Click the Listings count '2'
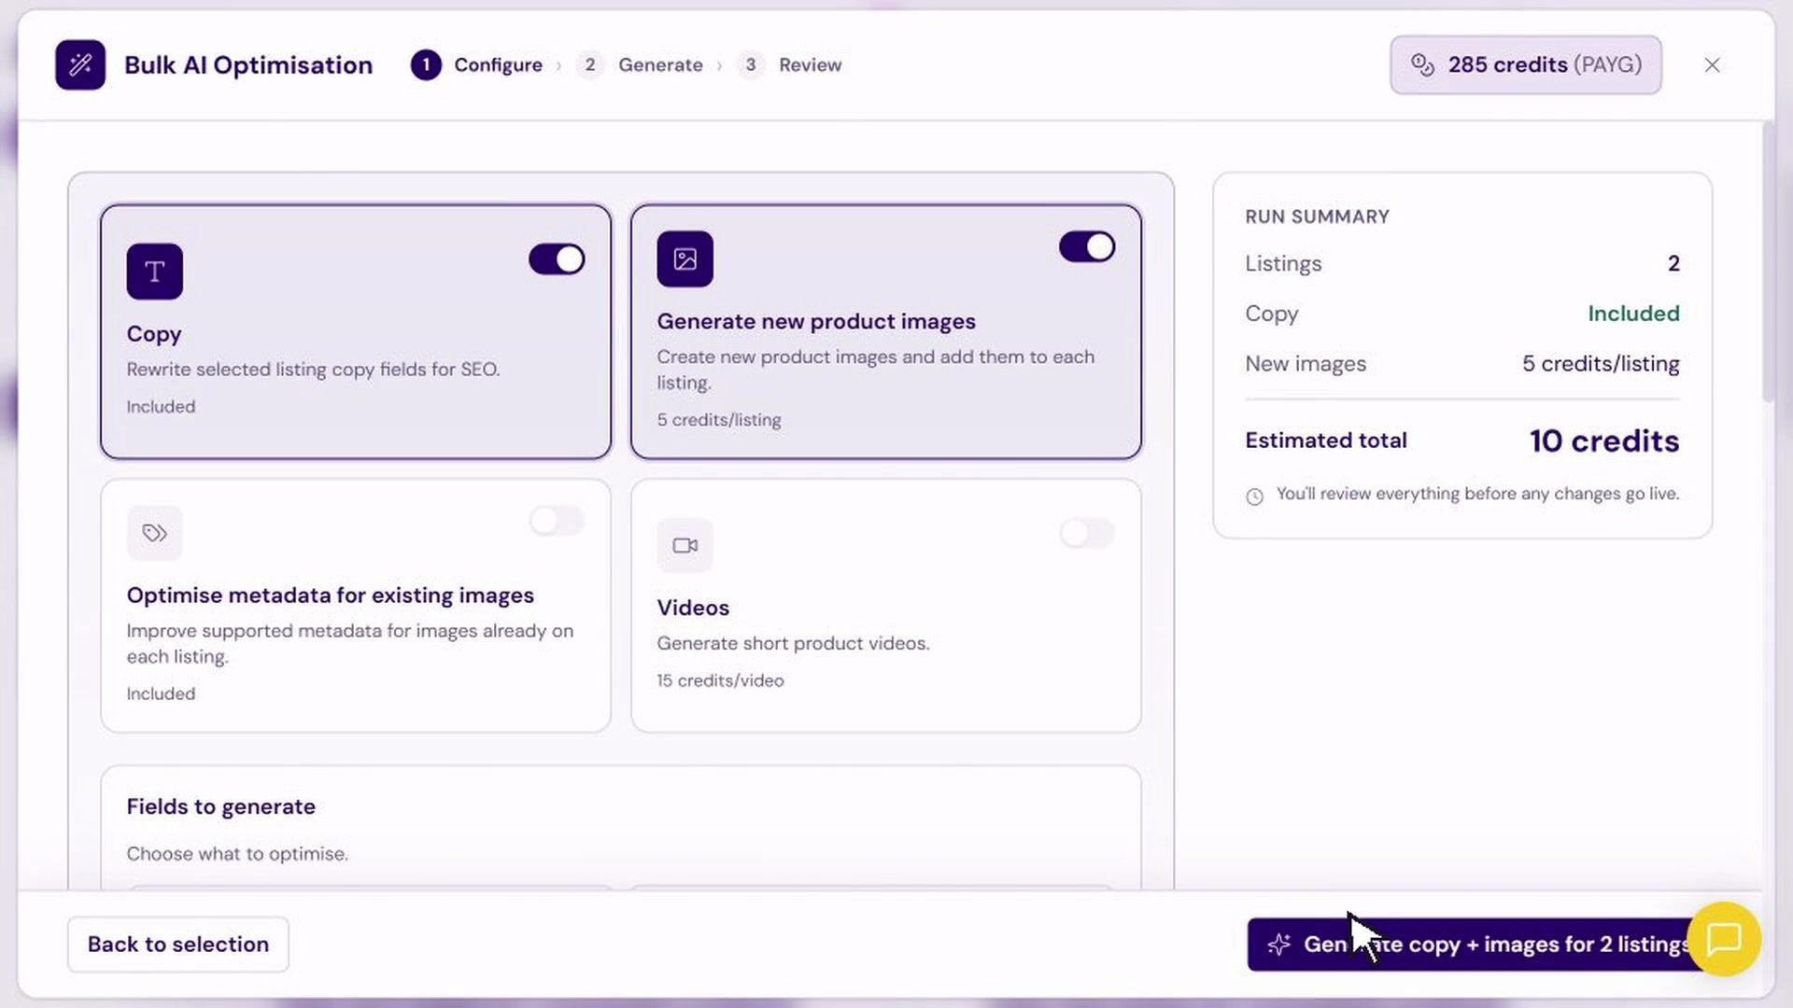The image size is (1793, 1008). pyautogui.click(x=1673, y=263)
